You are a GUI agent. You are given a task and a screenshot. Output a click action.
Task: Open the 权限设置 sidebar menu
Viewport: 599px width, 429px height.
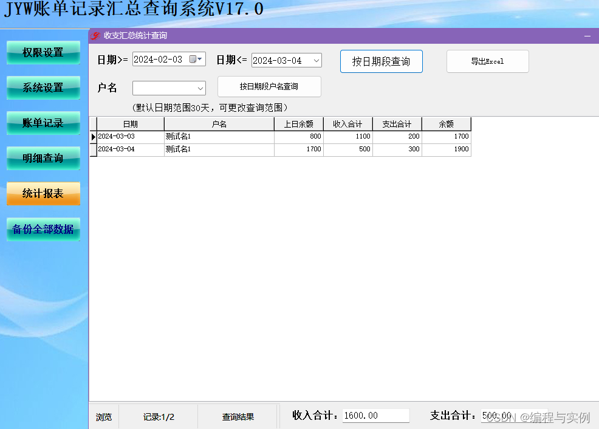pyautogui.click(x=43, y=52)
